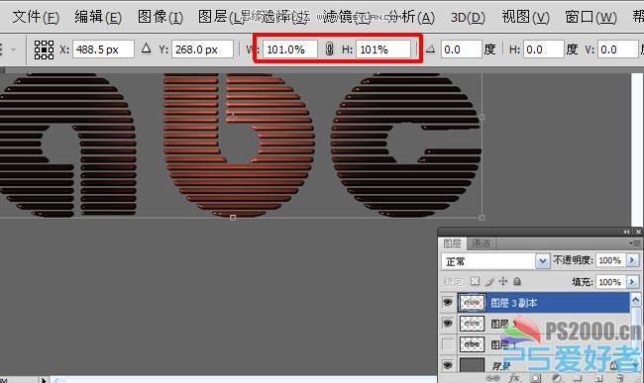Image resolution: width=644 pixels, height=383 pixels.
Task: Open the 不透明度 opacity slider arrow
Action: 632,260
